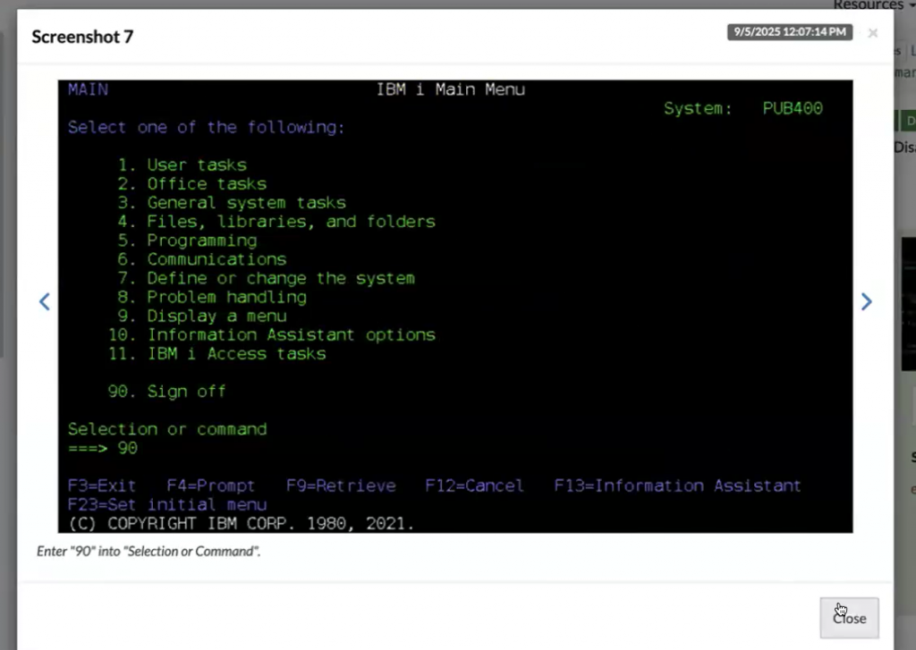The width and height of the screenshot is (916, 650).
Task: Click the X icon in dialog header
Action: [872, 33]
